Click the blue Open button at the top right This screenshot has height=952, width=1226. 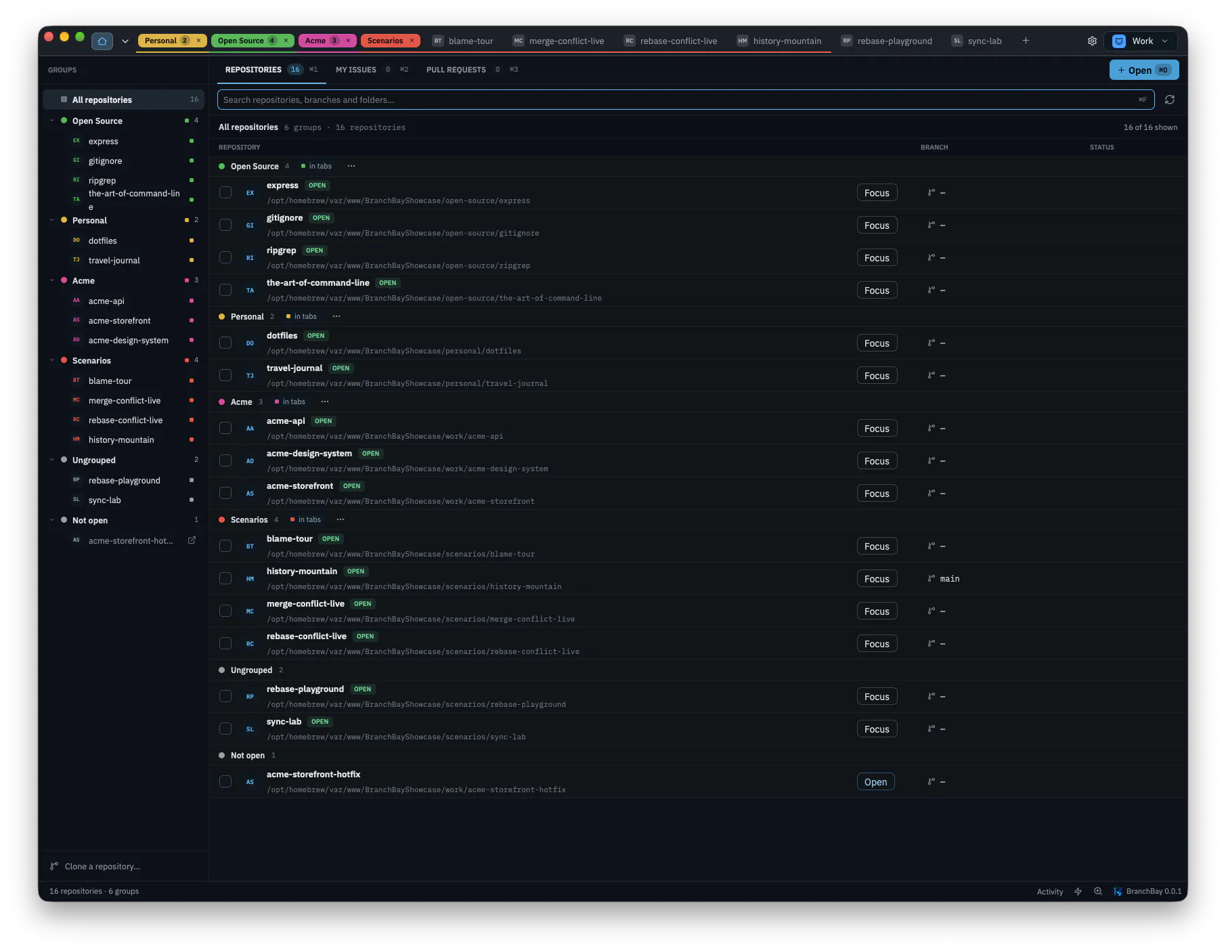1144,70
